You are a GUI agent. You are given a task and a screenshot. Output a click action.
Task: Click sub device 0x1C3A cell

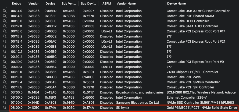point(88,21)
